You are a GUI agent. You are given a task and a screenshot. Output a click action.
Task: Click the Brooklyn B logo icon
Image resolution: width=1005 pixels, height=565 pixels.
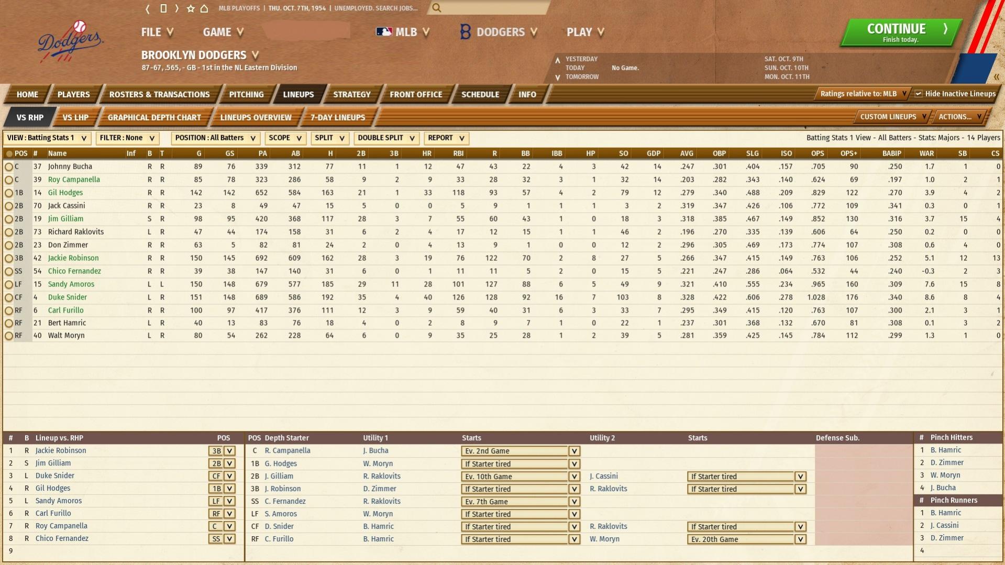tap(465, 32)
